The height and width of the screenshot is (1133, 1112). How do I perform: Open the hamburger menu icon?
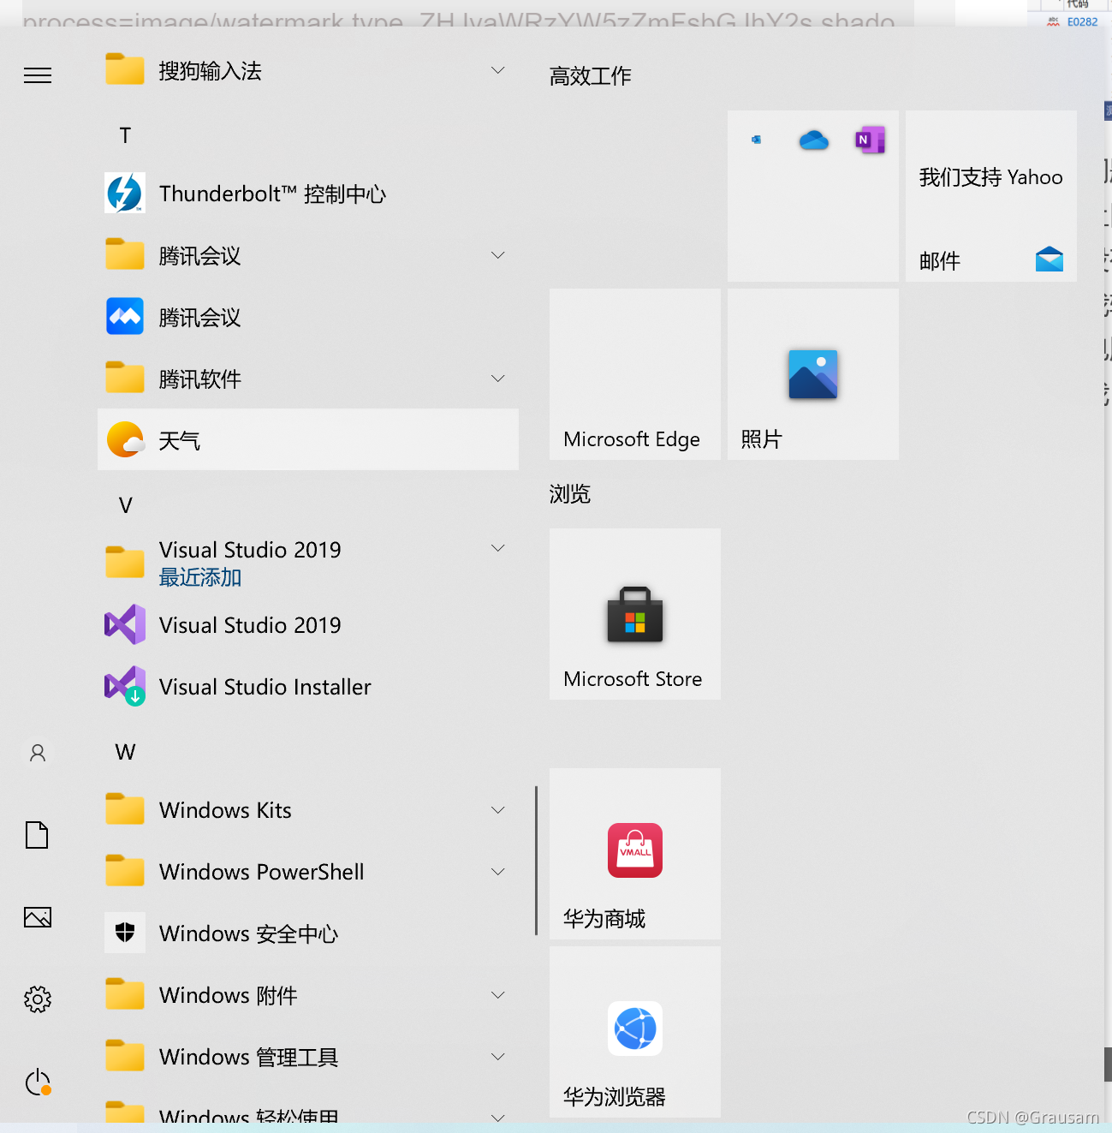pyautogui.click(x=38, y=75)
